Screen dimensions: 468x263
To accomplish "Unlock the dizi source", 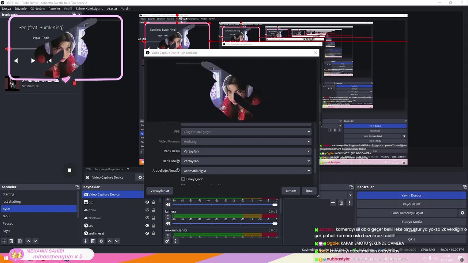I will tap(154, 202).
